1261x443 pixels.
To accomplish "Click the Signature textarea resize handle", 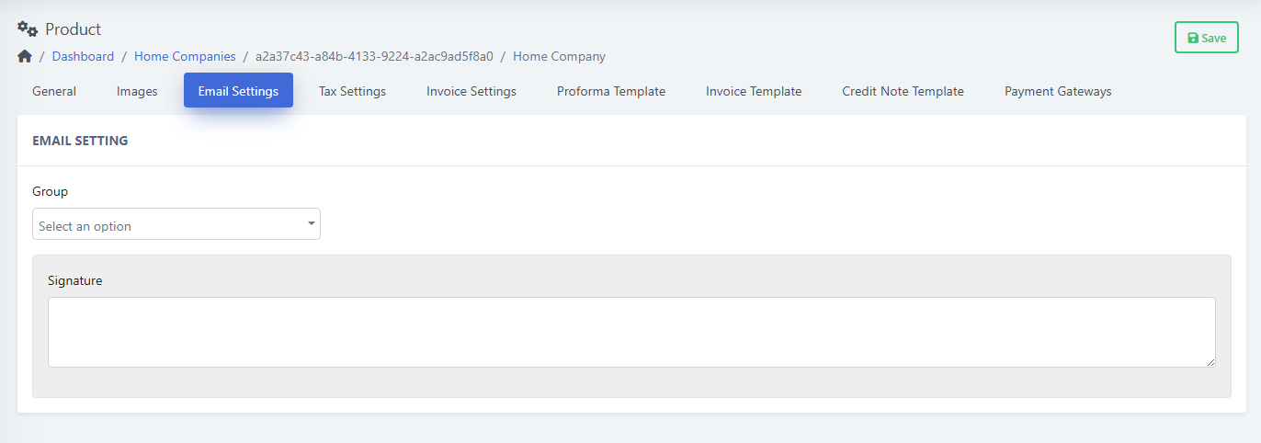I will [1210, 362].
